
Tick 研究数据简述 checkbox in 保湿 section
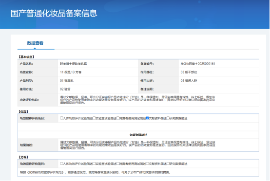pos(168,118)
